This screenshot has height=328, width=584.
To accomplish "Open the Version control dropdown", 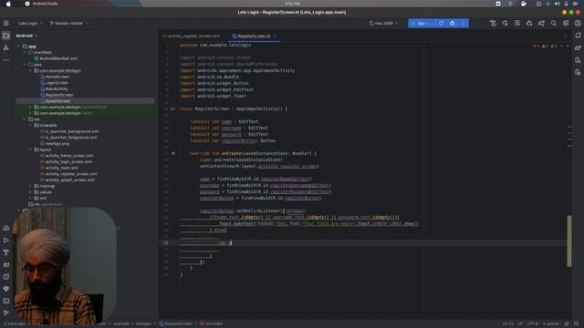I will pyautogui.click(x=69, y=23).
